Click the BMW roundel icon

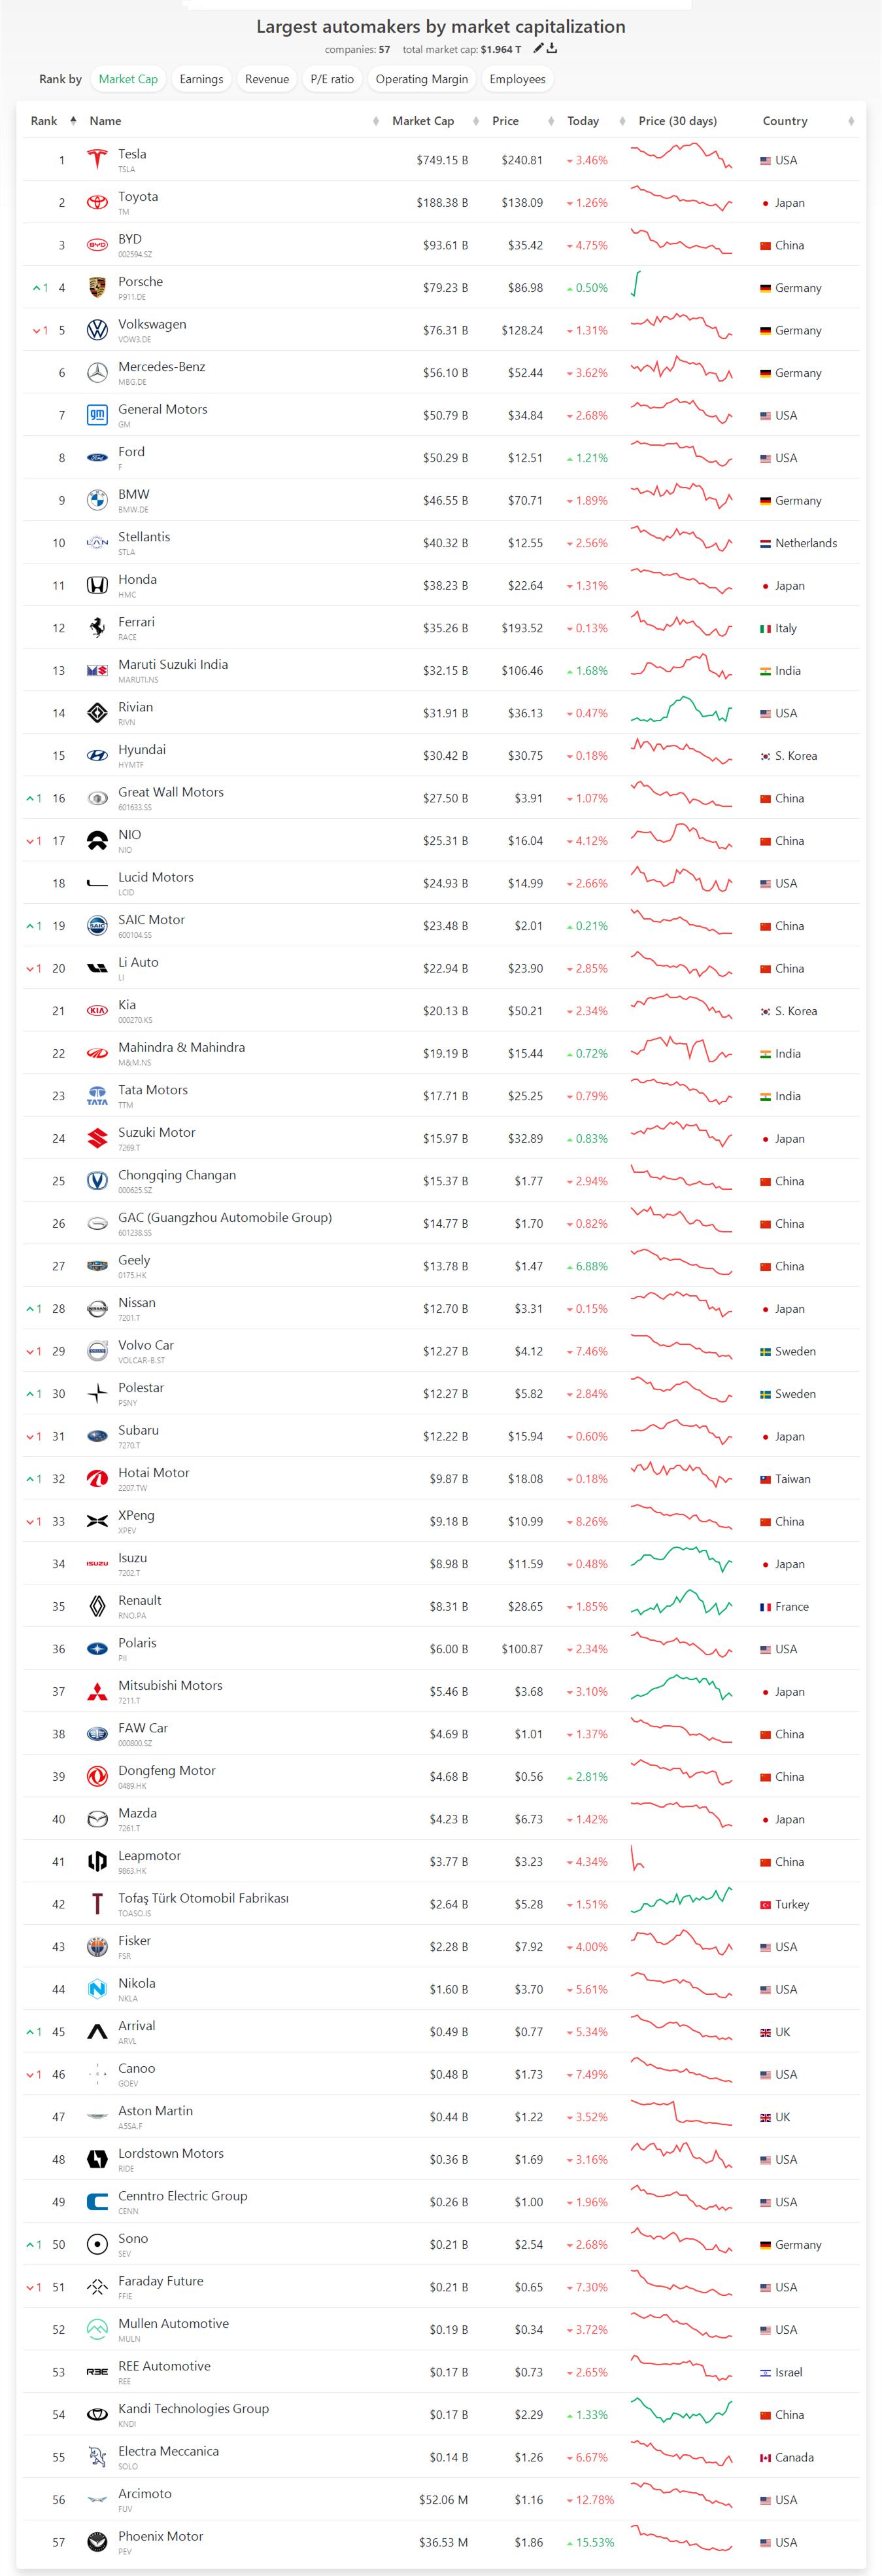click(97, 500)
